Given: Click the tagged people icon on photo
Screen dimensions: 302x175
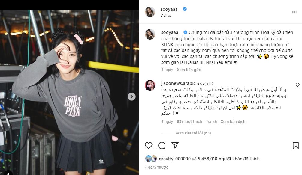Looking at the screenshot, I should tap(8, 173).
